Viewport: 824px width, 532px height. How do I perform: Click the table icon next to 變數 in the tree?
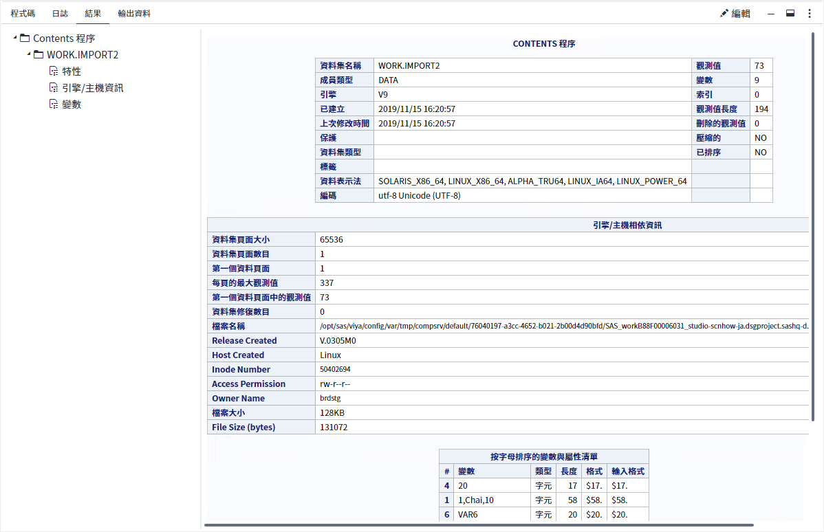coord(54,104)
